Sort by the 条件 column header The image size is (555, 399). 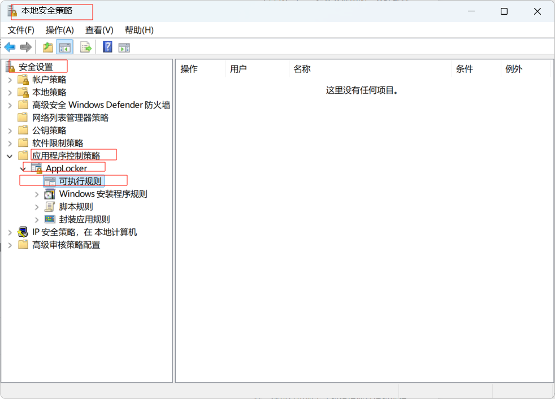pos(476,69)
